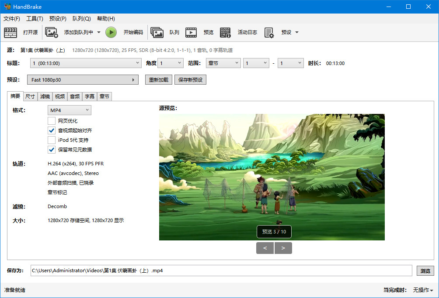439x298 pixels.
Task: Open the 队列(Q) menu
Action: [81, 19]
